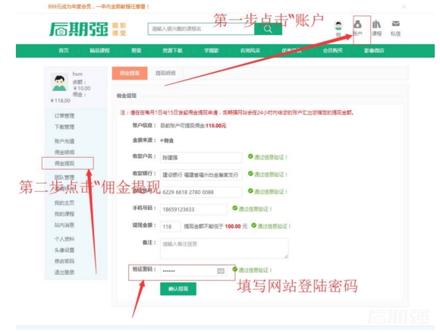This screenshot has height=333, width=440.
Task: Open 订单管理 in the sidebar
Action: (x=64, y=115)
